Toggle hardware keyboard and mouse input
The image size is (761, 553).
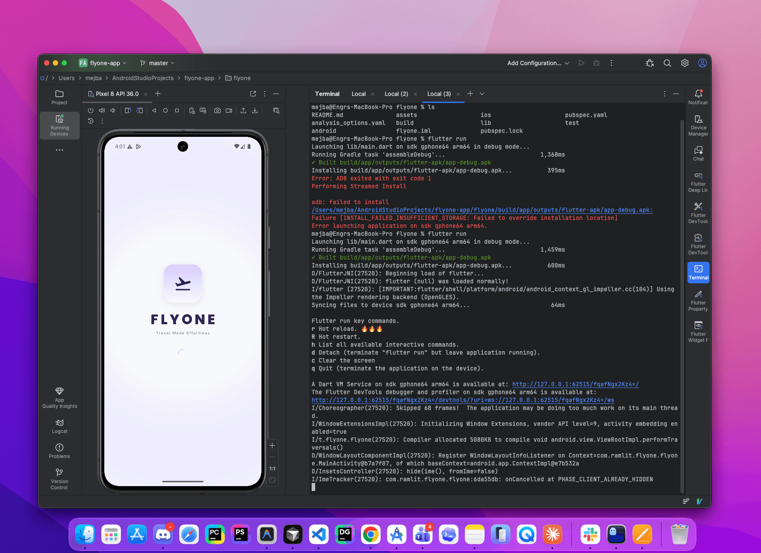(203, 110)
